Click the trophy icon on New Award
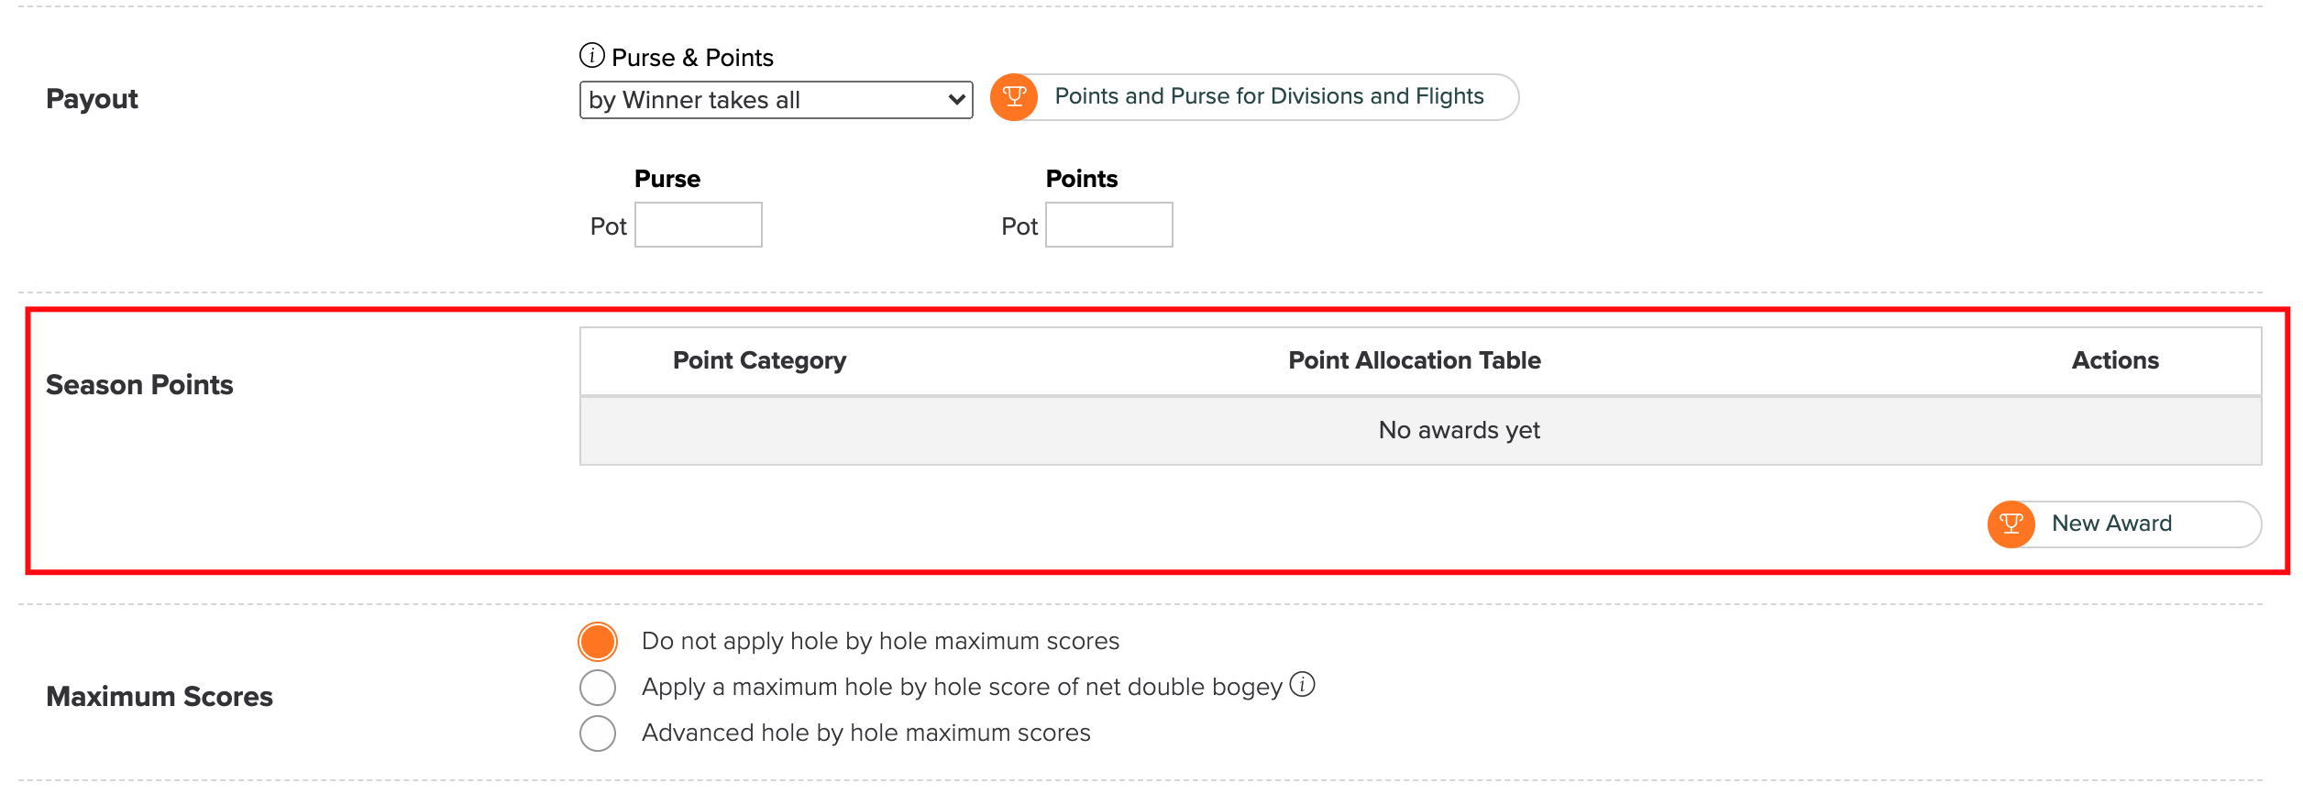Image resolution: width=2303 pixels, height=794 pixels. (x=2011, y=524)
